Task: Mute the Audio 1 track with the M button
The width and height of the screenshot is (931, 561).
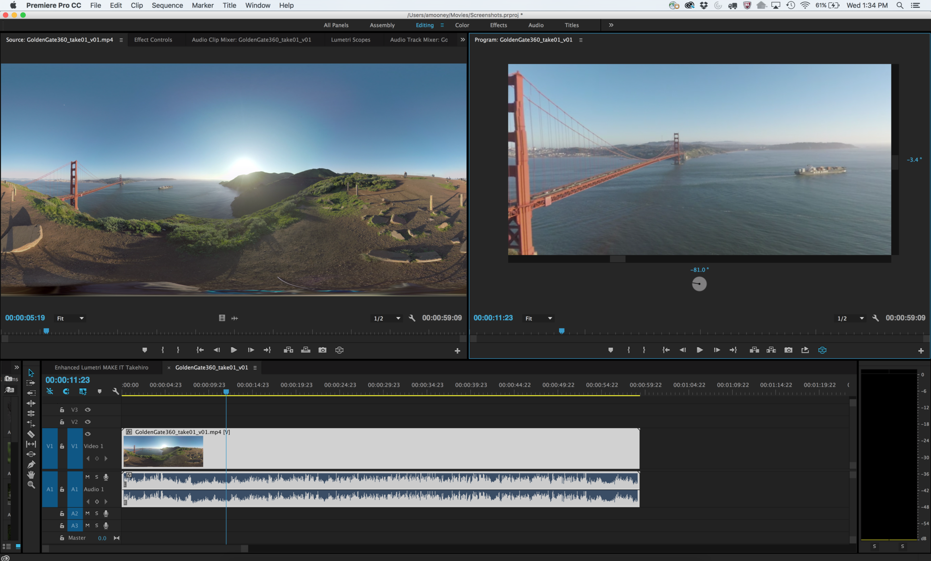Action: coord(87,477)
